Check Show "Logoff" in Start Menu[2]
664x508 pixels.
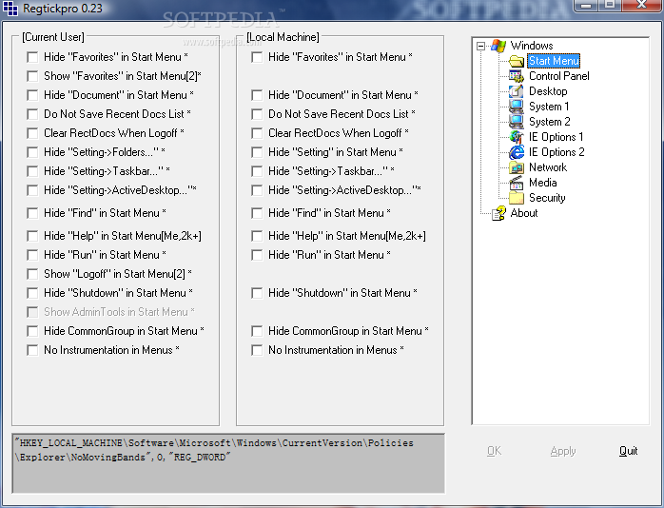click(x=32, y=274)
